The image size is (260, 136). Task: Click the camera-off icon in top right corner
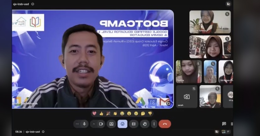228,4
